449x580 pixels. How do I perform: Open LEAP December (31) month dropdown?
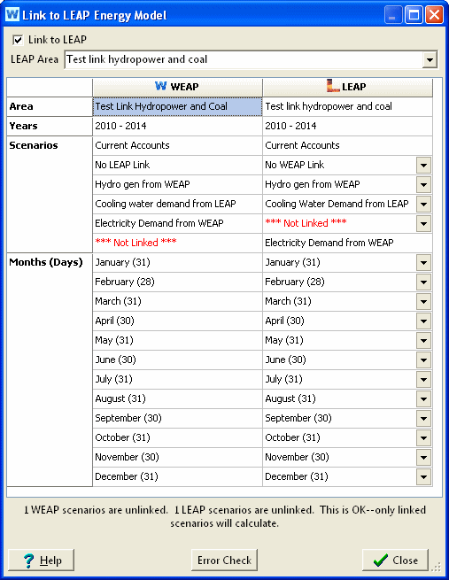click(x=424, y=476)
